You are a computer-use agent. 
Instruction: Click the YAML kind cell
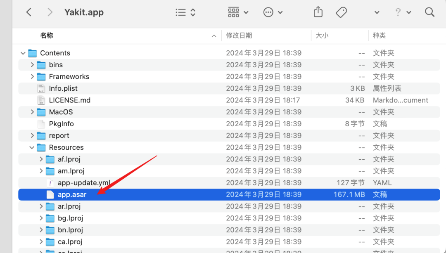pos(382,183)
